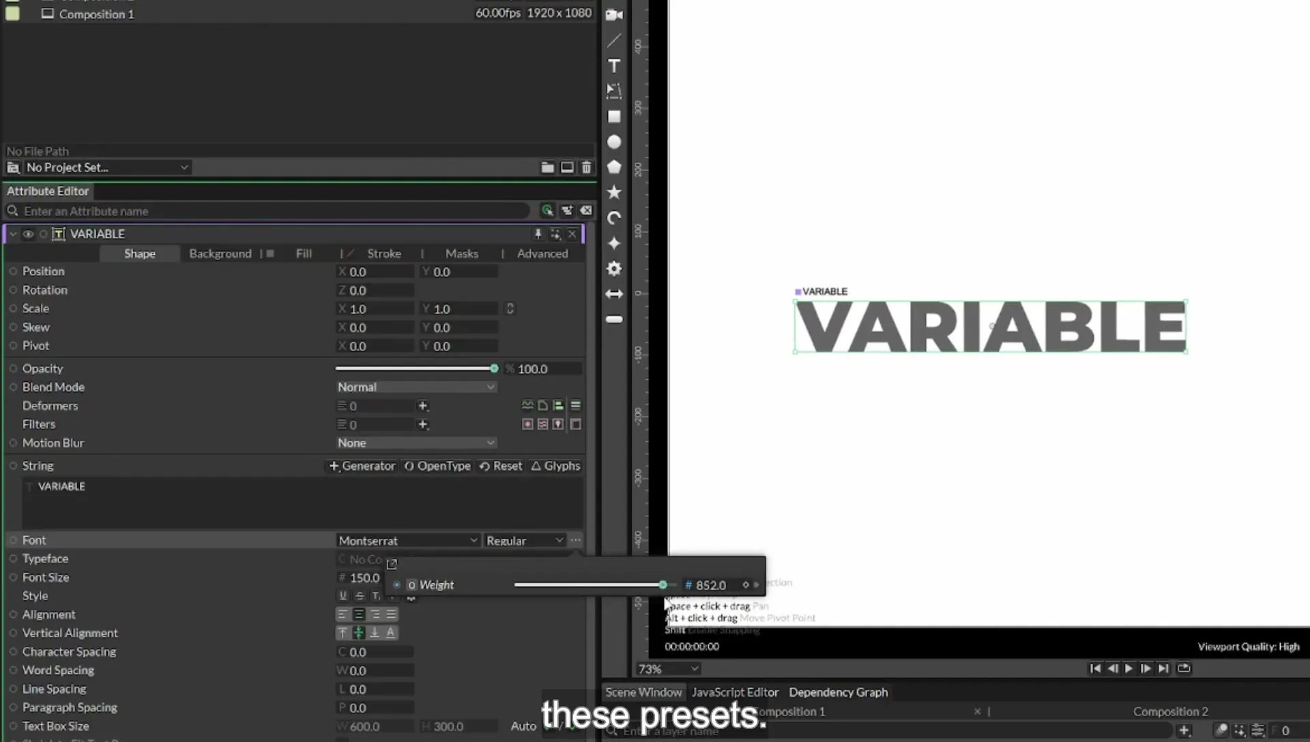Toggle the Weight axis keyframe circle
1310x742 pixels.
coord(396,584)
